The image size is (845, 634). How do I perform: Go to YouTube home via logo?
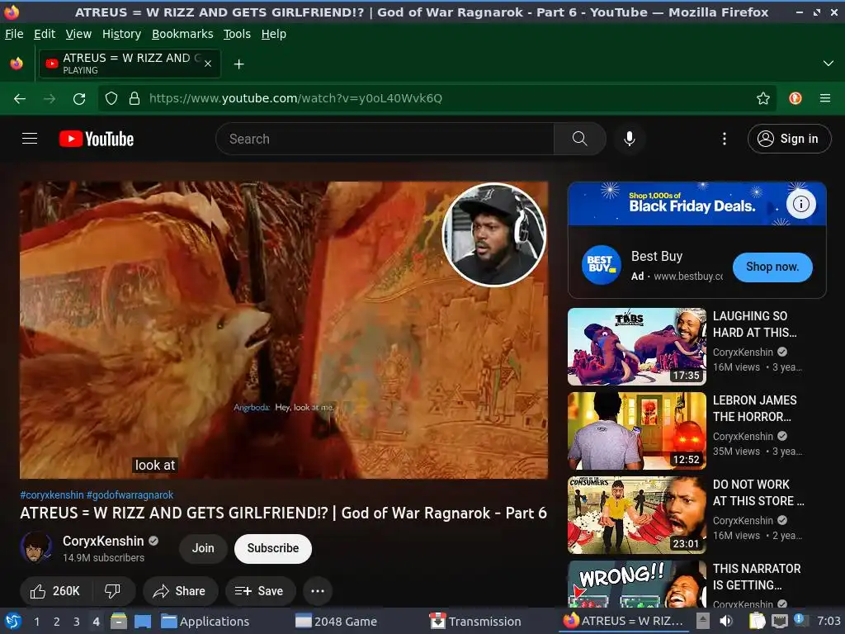point(97,139)
